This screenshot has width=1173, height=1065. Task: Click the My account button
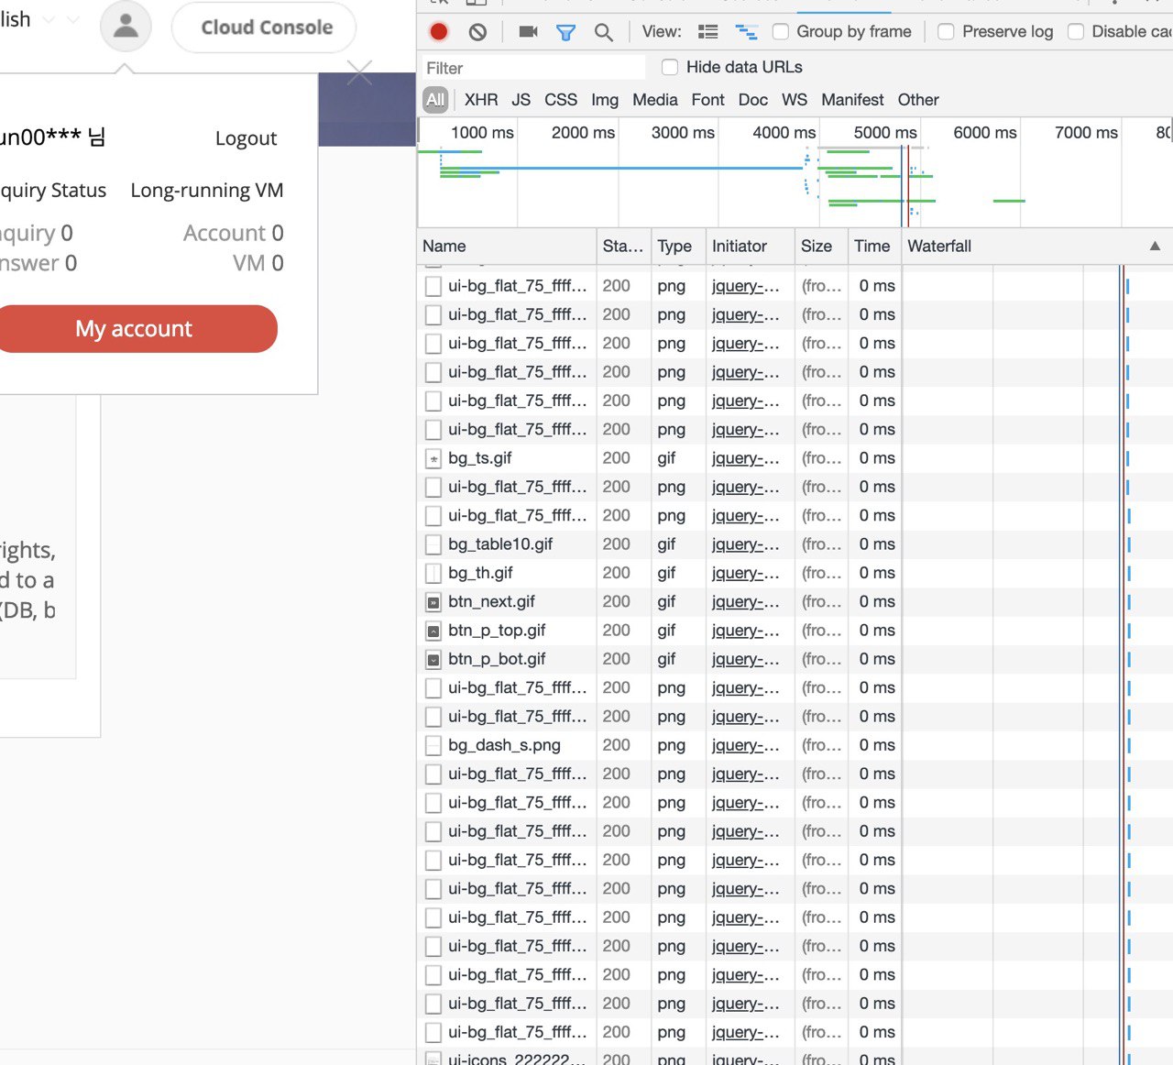(135, 329)
